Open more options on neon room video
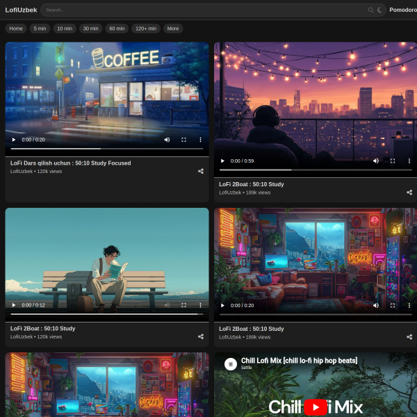The height and width of the screenshot is (417, 417). [x=409, y=305]
